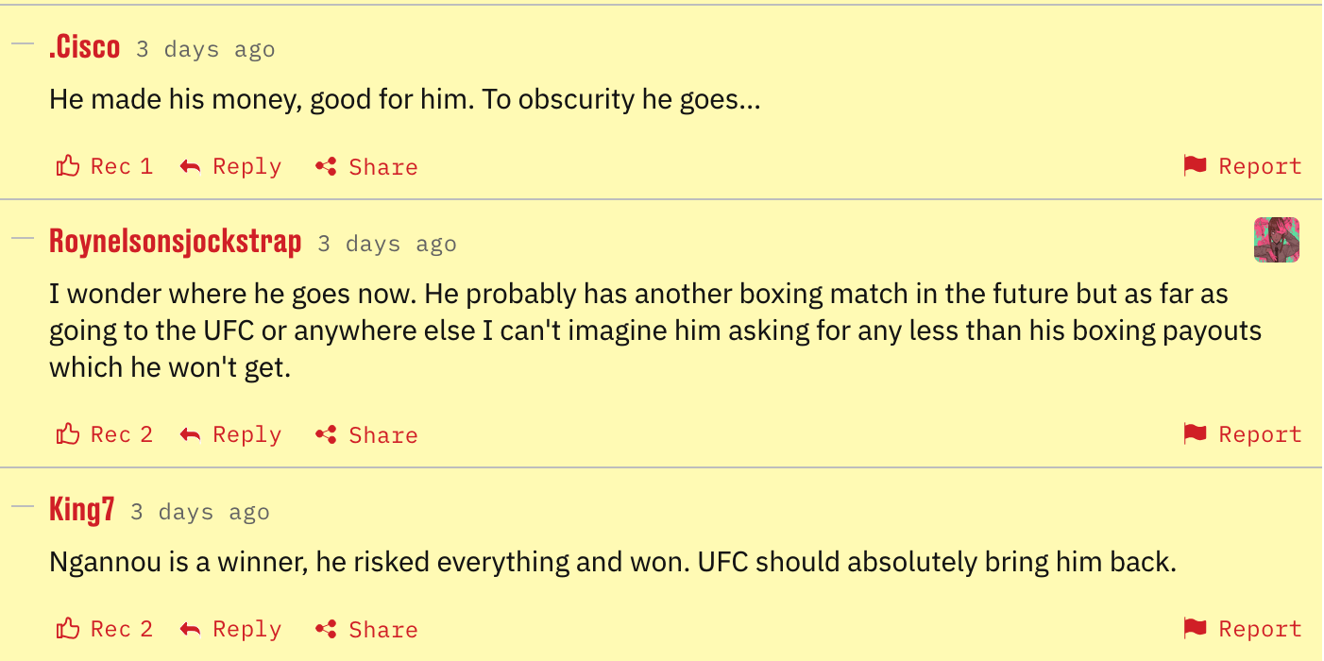Reply to .Cisco's comment
1324x661 pixels.
[231, 167]
